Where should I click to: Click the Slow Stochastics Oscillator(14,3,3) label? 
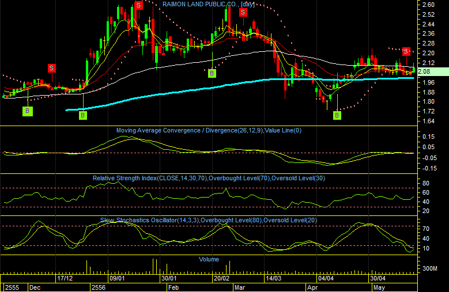coord(150,220)
